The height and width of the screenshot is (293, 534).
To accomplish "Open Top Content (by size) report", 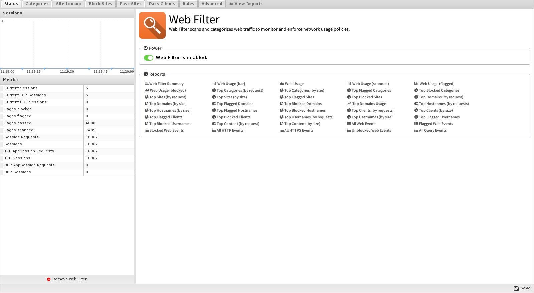I will (300, 124).
